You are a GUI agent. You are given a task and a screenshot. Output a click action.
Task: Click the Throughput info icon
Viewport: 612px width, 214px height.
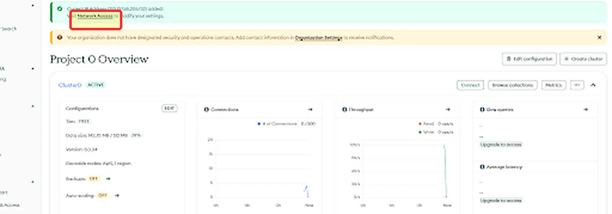(x=345, y=110)
